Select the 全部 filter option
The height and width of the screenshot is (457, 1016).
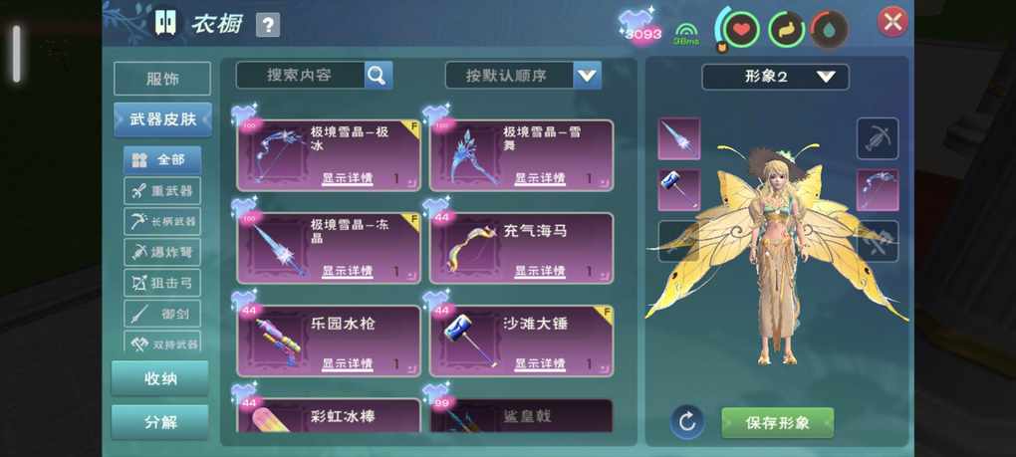pyautogui.click(x=162, y=160)
